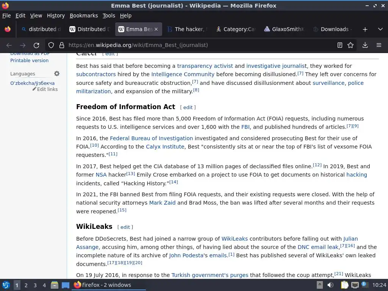388x291 pixels.
Task: Switch to the GlaxoSmithK tab
Action: click(284, 29)
